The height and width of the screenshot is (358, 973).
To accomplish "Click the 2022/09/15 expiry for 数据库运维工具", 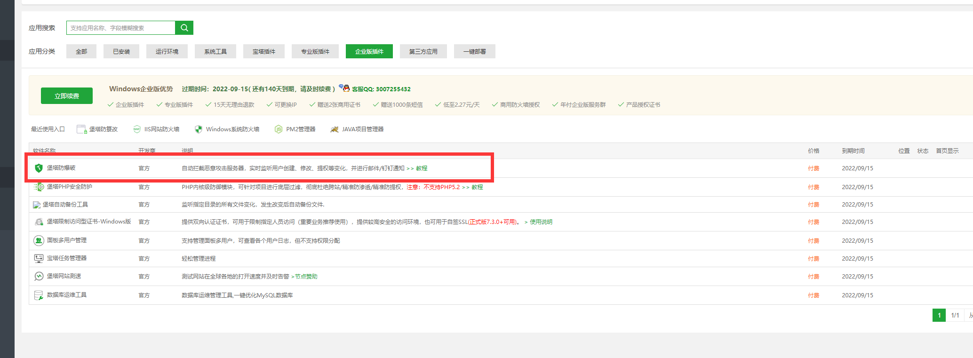I will click(x=857, y=295).
